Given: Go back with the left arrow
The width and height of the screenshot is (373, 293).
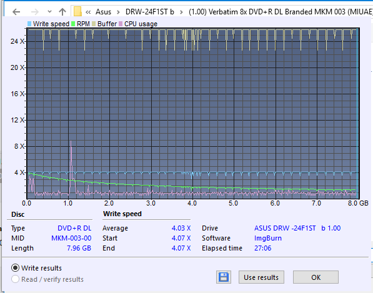Looking at the screenshot, I should (16, 12).
